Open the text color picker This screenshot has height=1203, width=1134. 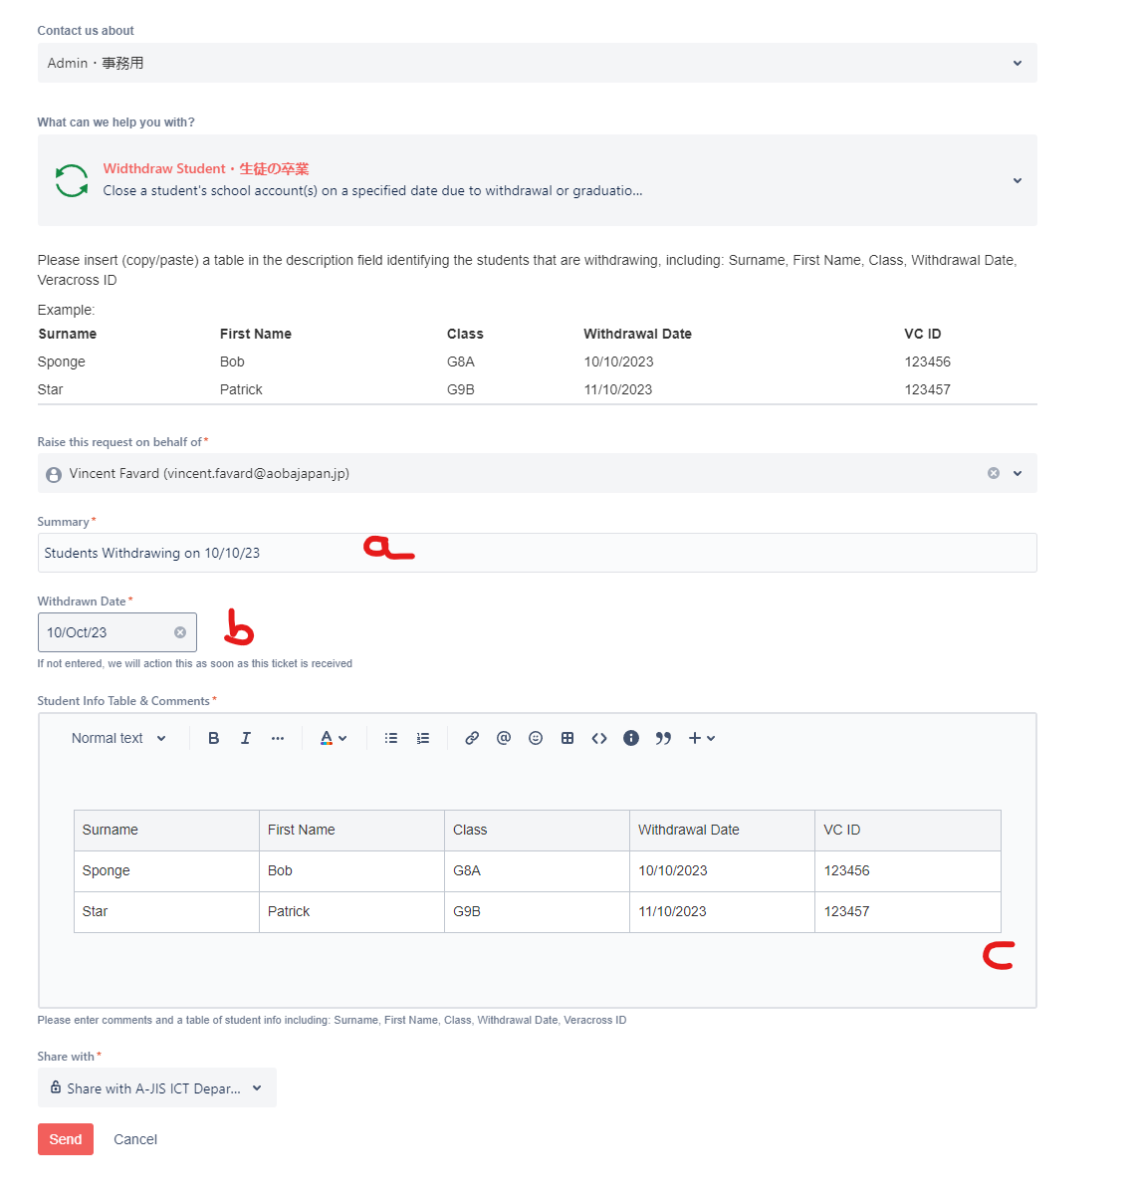click(333, 738)
